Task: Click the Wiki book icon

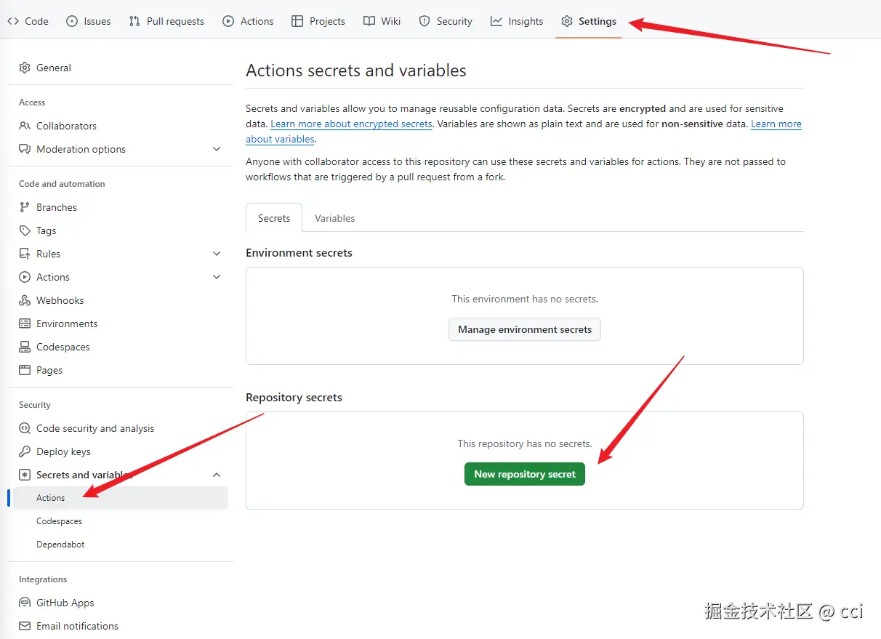Action: (x=369, y=21)
